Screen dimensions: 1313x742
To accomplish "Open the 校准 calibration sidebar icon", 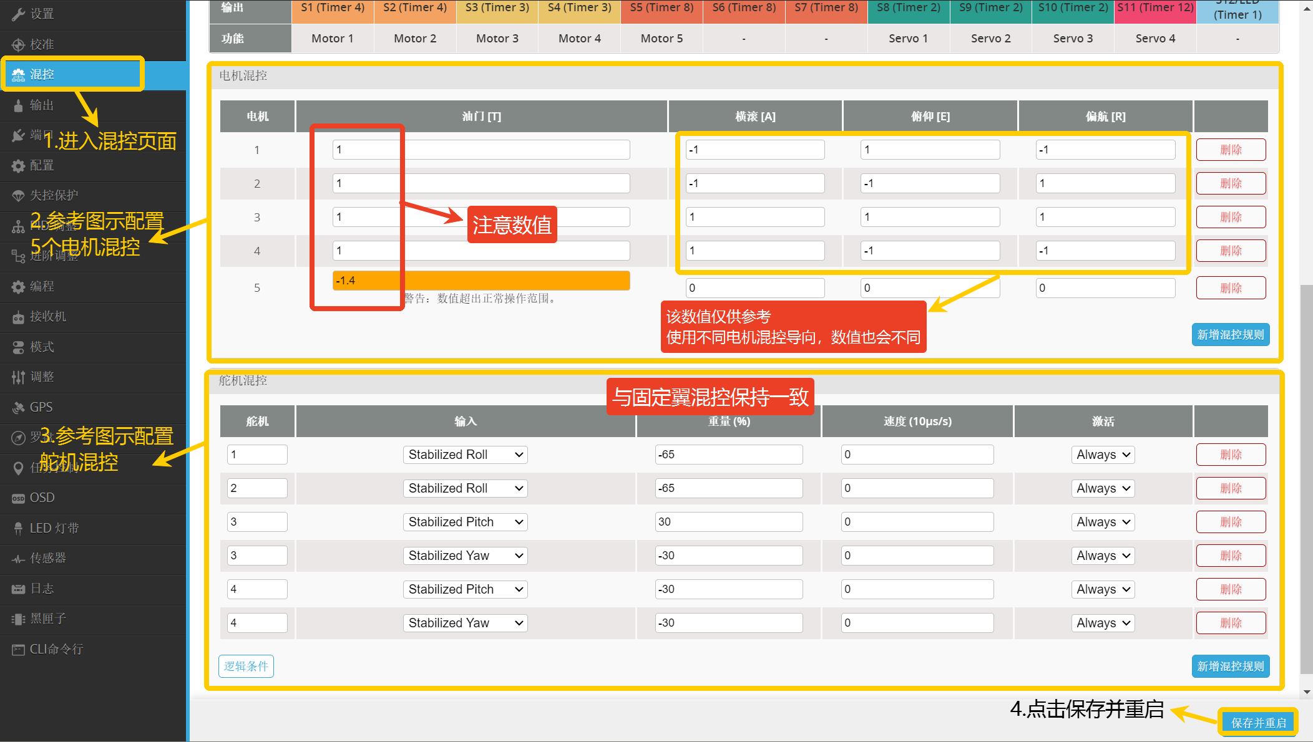I will tap(18, 44).
